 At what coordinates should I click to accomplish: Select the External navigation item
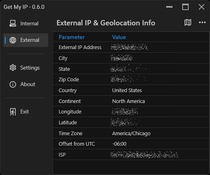tap(26, 40)
